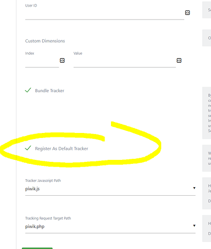The height and width of the screenshot is (249, 211).
Task: Click the Custom Dimensions section heading
Action: point(45,41)
